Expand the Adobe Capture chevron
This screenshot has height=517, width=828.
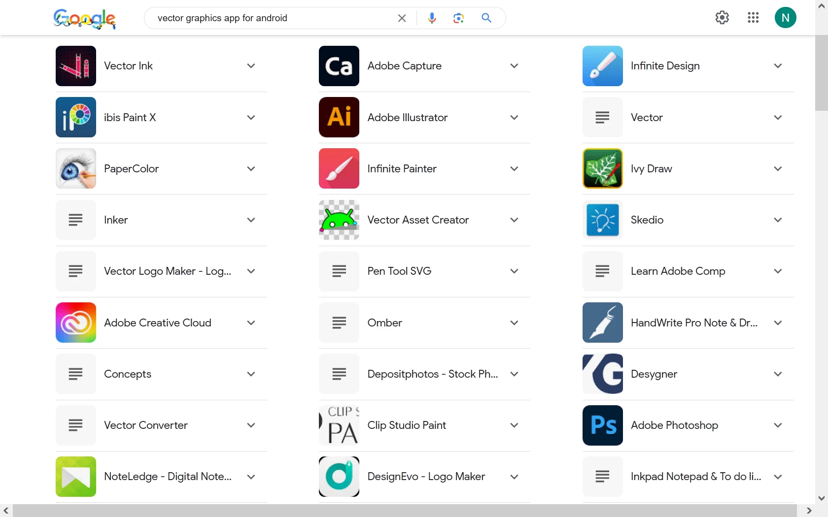pyautogui.click(x=514, y=66)
